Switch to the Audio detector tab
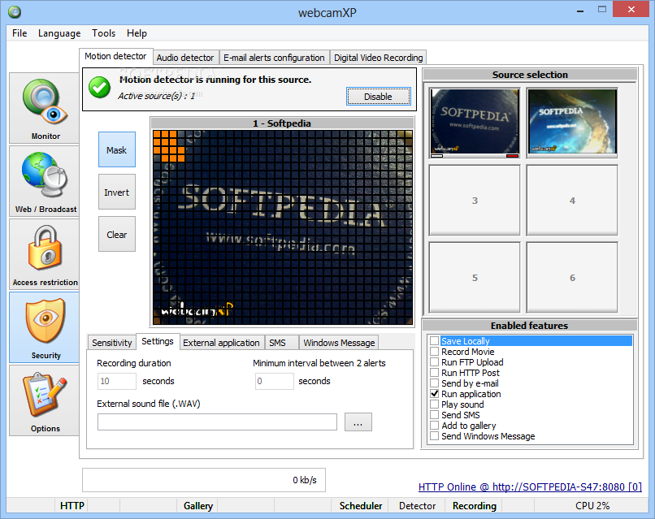The height and width of the screenshot is (519, 655). 185,58
